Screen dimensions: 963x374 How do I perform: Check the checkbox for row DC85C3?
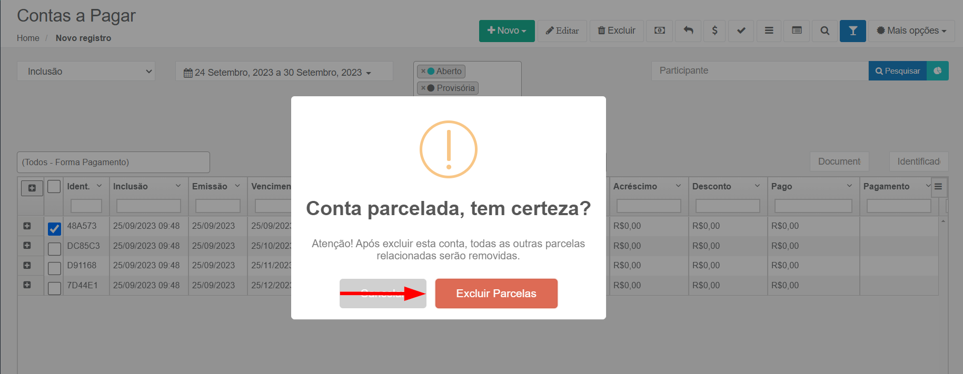(54, 248)
